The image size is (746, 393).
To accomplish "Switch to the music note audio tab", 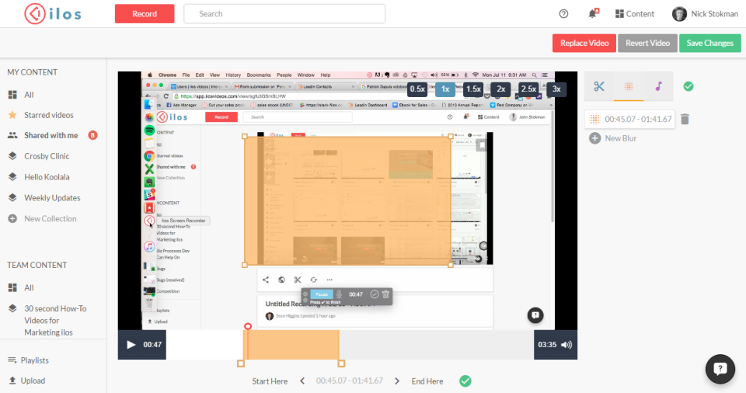I will [658, 86].
